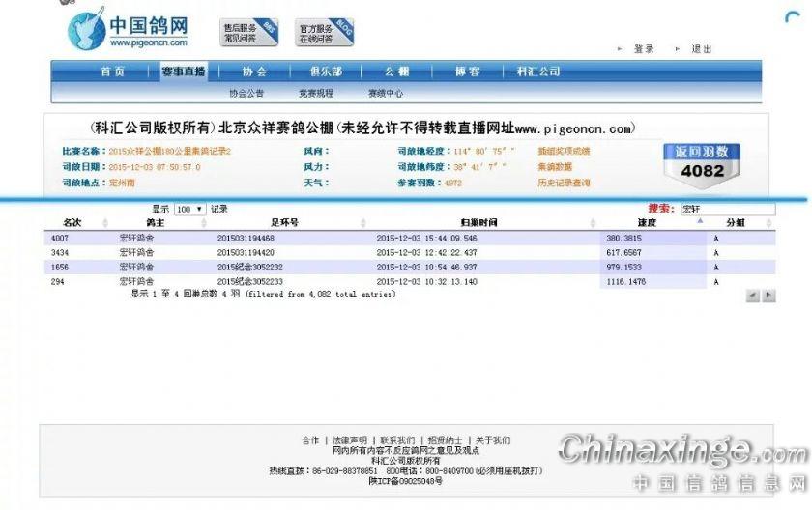Click the 中国鸽网 pigeon logo
This screenshot has width=812, height=510.
point(127,28)
